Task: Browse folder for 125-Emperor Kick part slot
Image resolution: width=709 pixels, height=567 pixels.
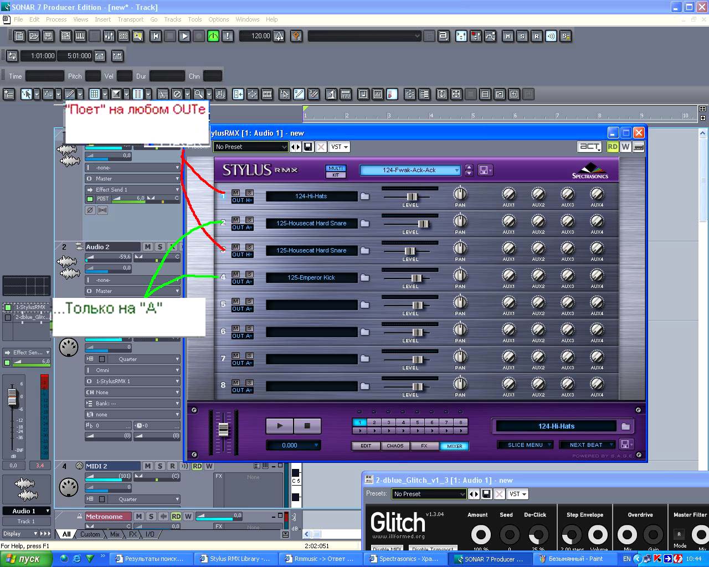Action: 364,277
